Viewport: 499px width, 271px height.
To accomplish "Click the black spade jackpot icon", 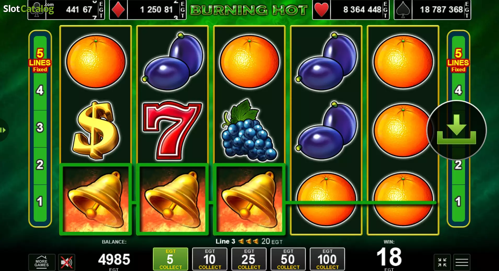I will click(x=403, y=10).
